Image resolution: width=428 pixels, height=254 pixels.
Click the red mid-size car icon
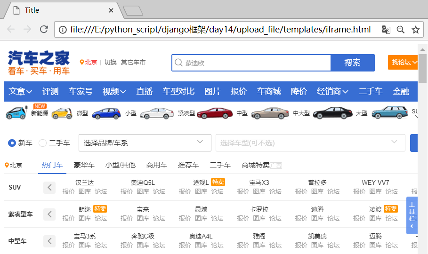coord(215,113)
